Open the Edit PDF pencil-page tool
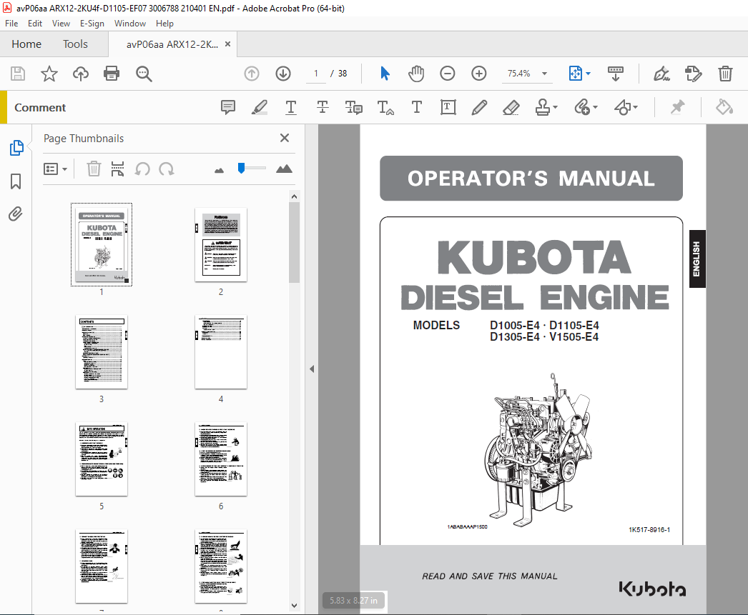748x615 pixels. [693, 74]
